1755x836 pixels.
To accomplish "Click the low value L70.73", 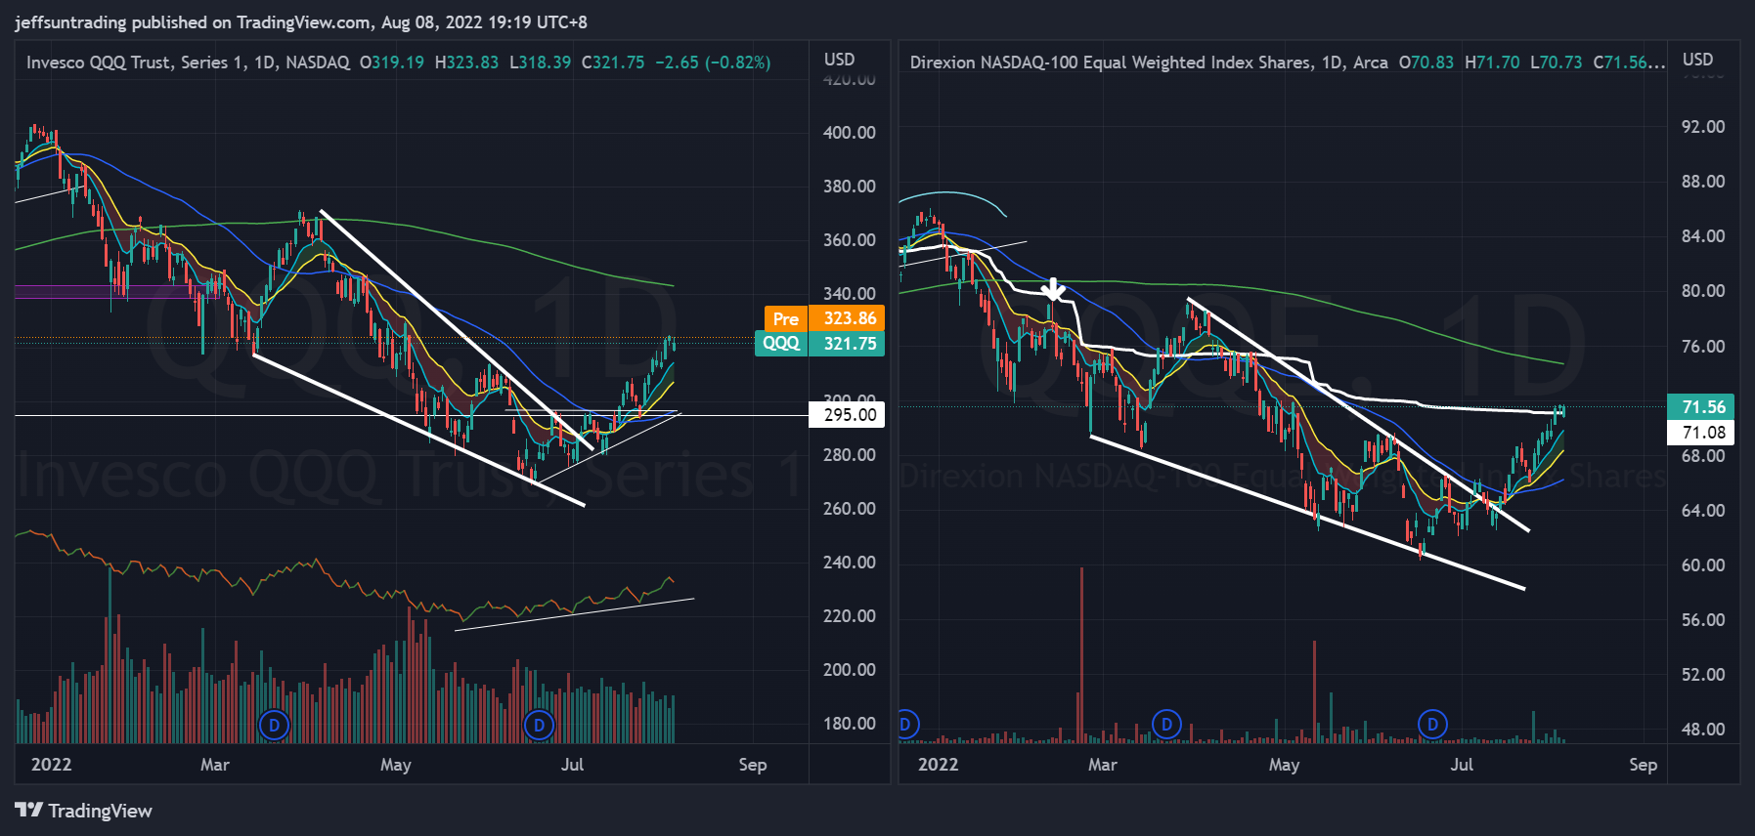I will pyautogui.click(x=1557, y=63).
